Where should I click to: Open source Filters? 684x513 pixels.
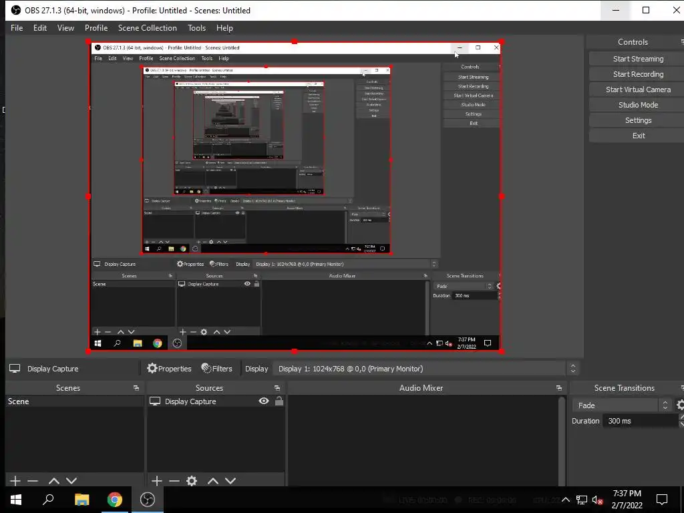[217, 369]
